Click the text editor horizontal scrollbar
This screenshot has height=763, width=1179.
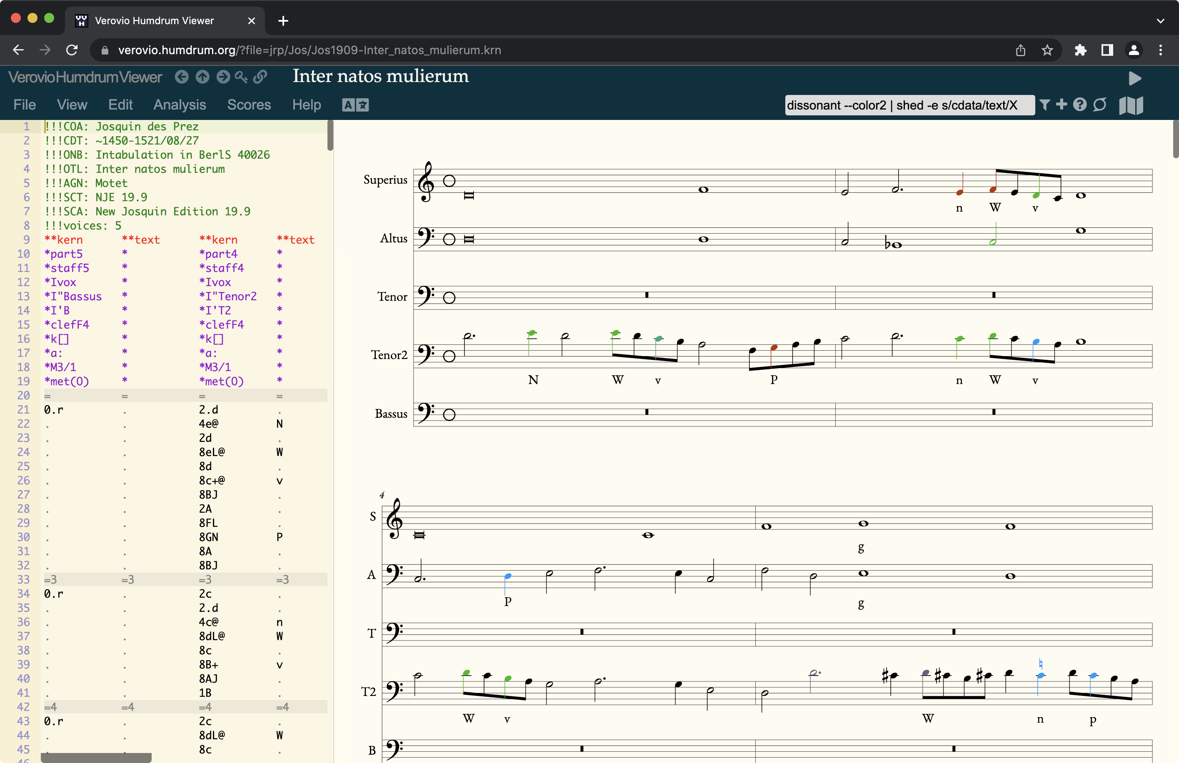96,758
